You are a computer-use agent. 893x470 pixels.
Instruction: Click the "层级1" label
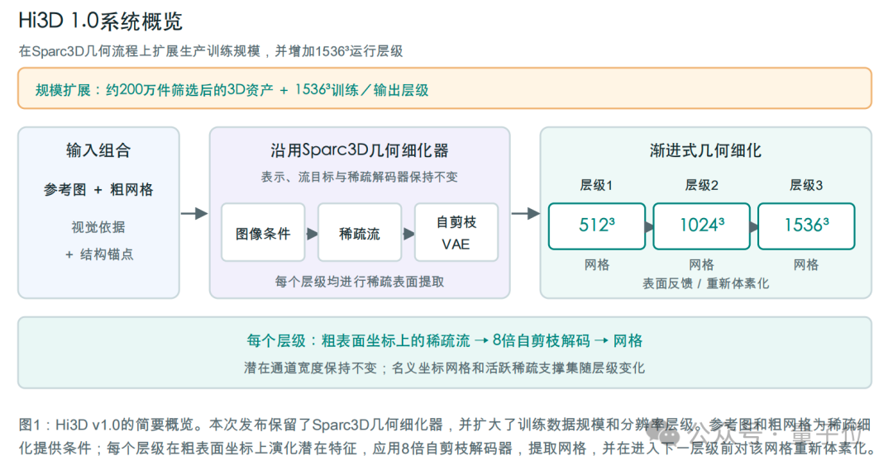tap(596, 185)
